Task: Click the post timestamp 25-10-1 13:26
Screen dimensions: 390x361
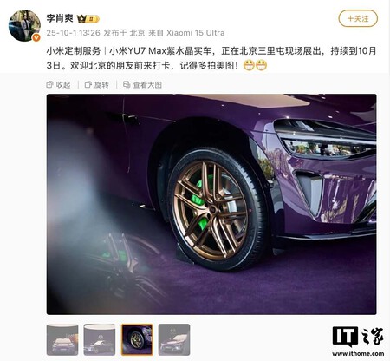Action: tap(73, 33)
